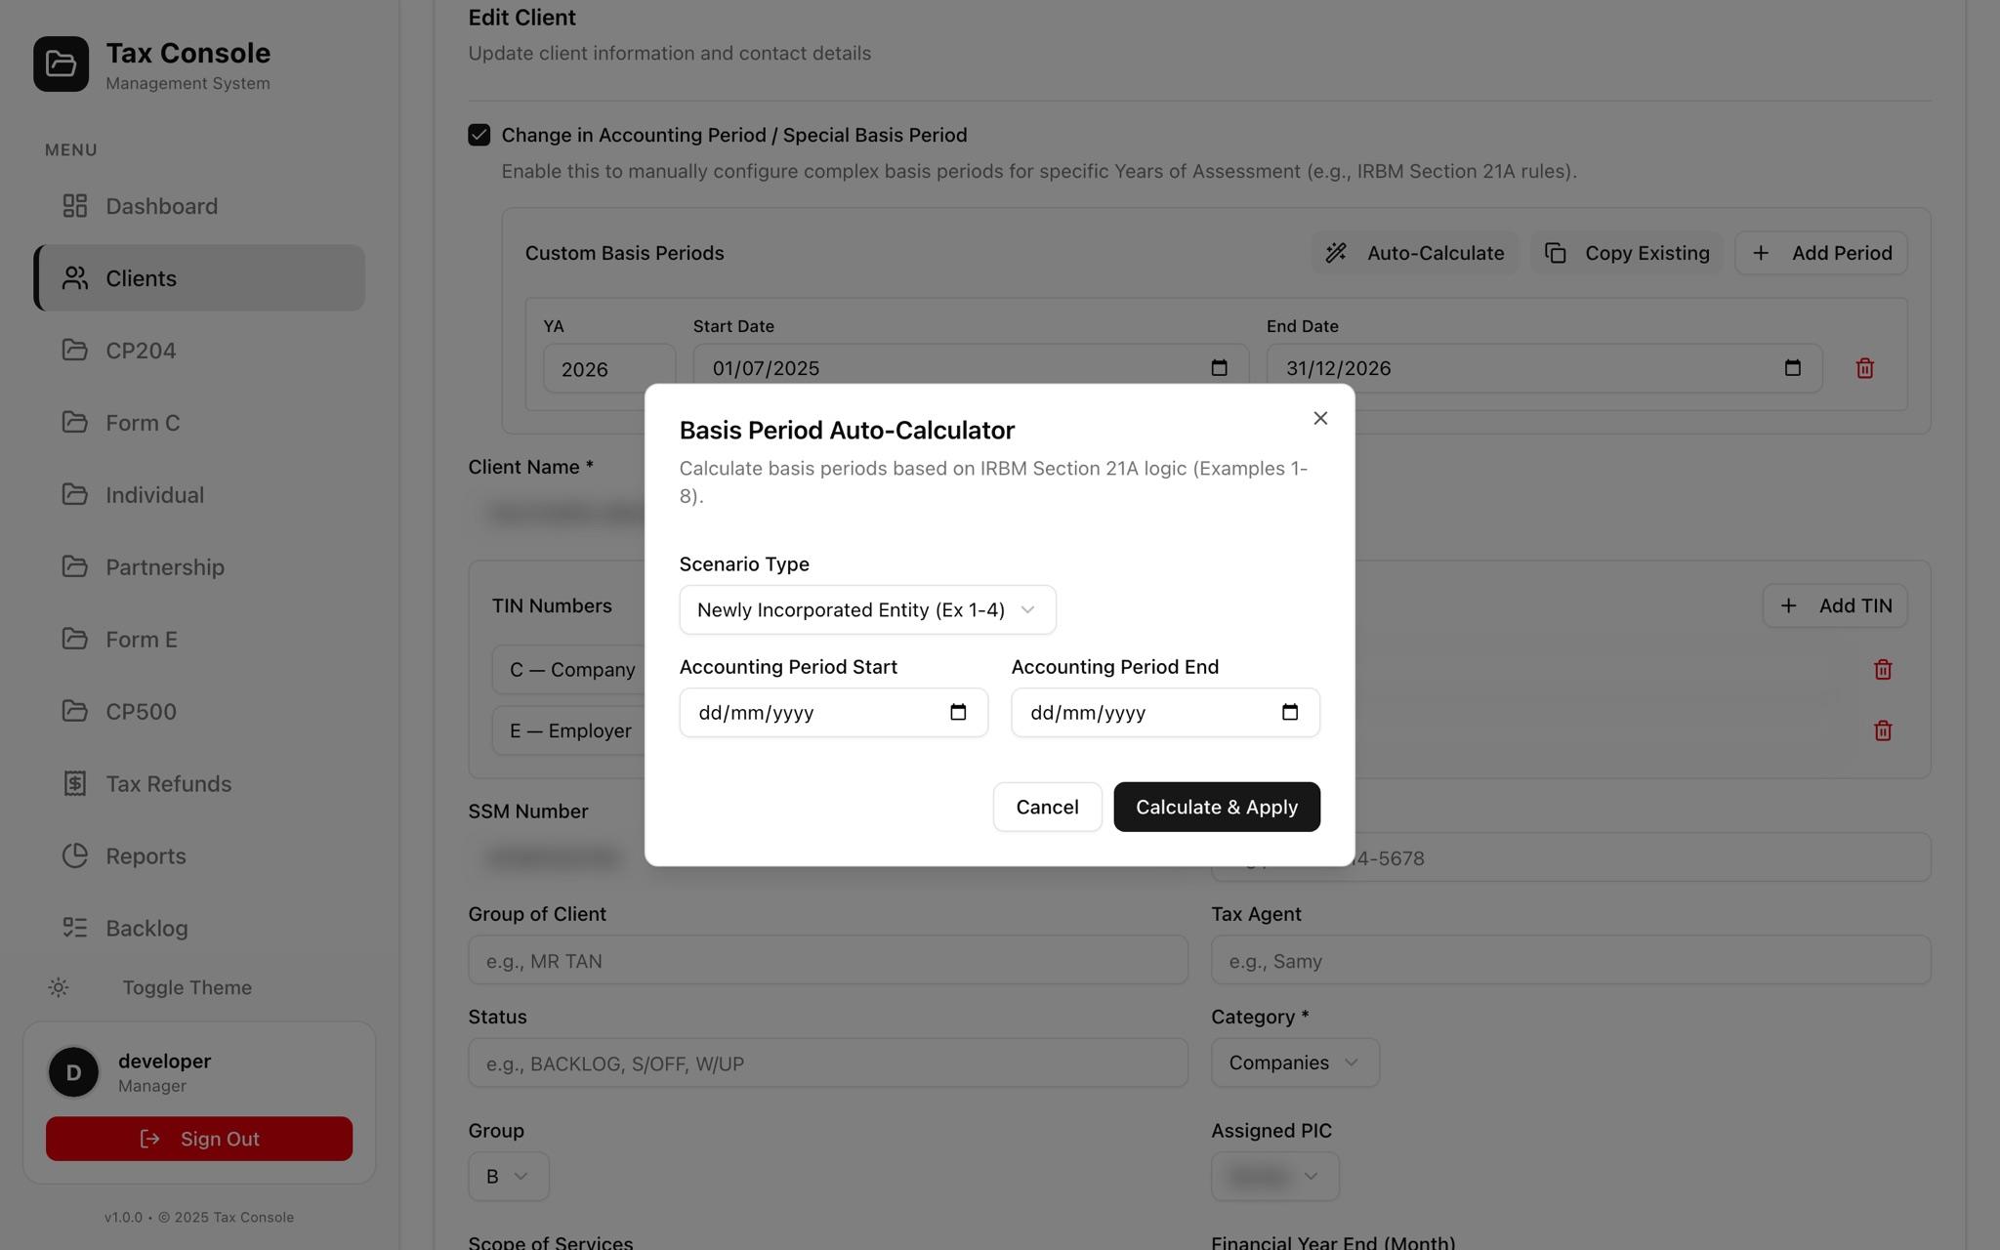The width and height of the screenshot is (2000, 1250).
Task: Toggle Theme label in sidebar
Action: (x=187, y=987)
